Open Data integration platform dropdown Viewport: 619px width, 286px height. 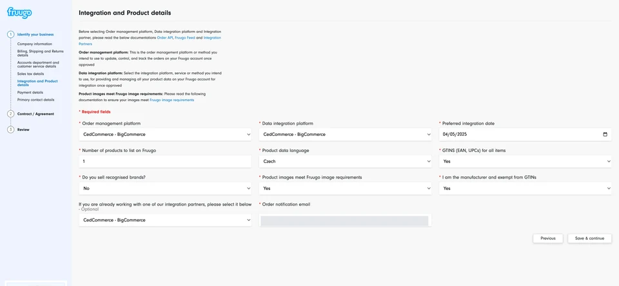(x=345, y=134)
